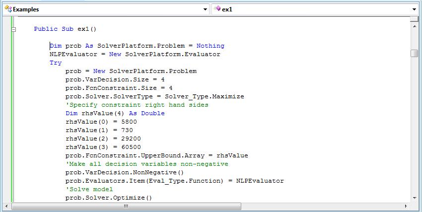Click the editor split bar above scrollbar
The height and width of the screenshot is (212, 422).
[414, 19]
